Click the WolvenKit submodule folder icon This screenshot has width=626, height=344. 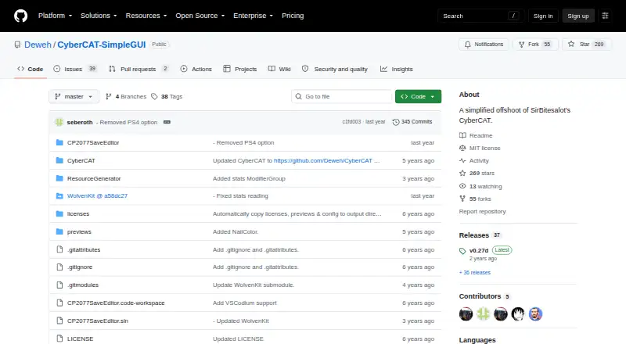coord(59,196)
